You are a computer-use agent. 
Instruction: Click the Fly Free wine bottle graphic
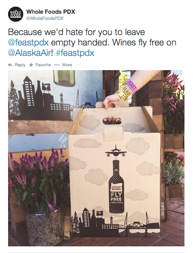point(117,186)
